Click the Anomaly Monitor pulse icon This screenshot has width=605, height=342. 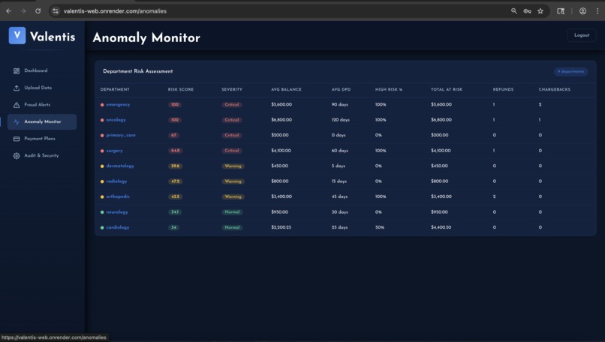tap(17, 121)
